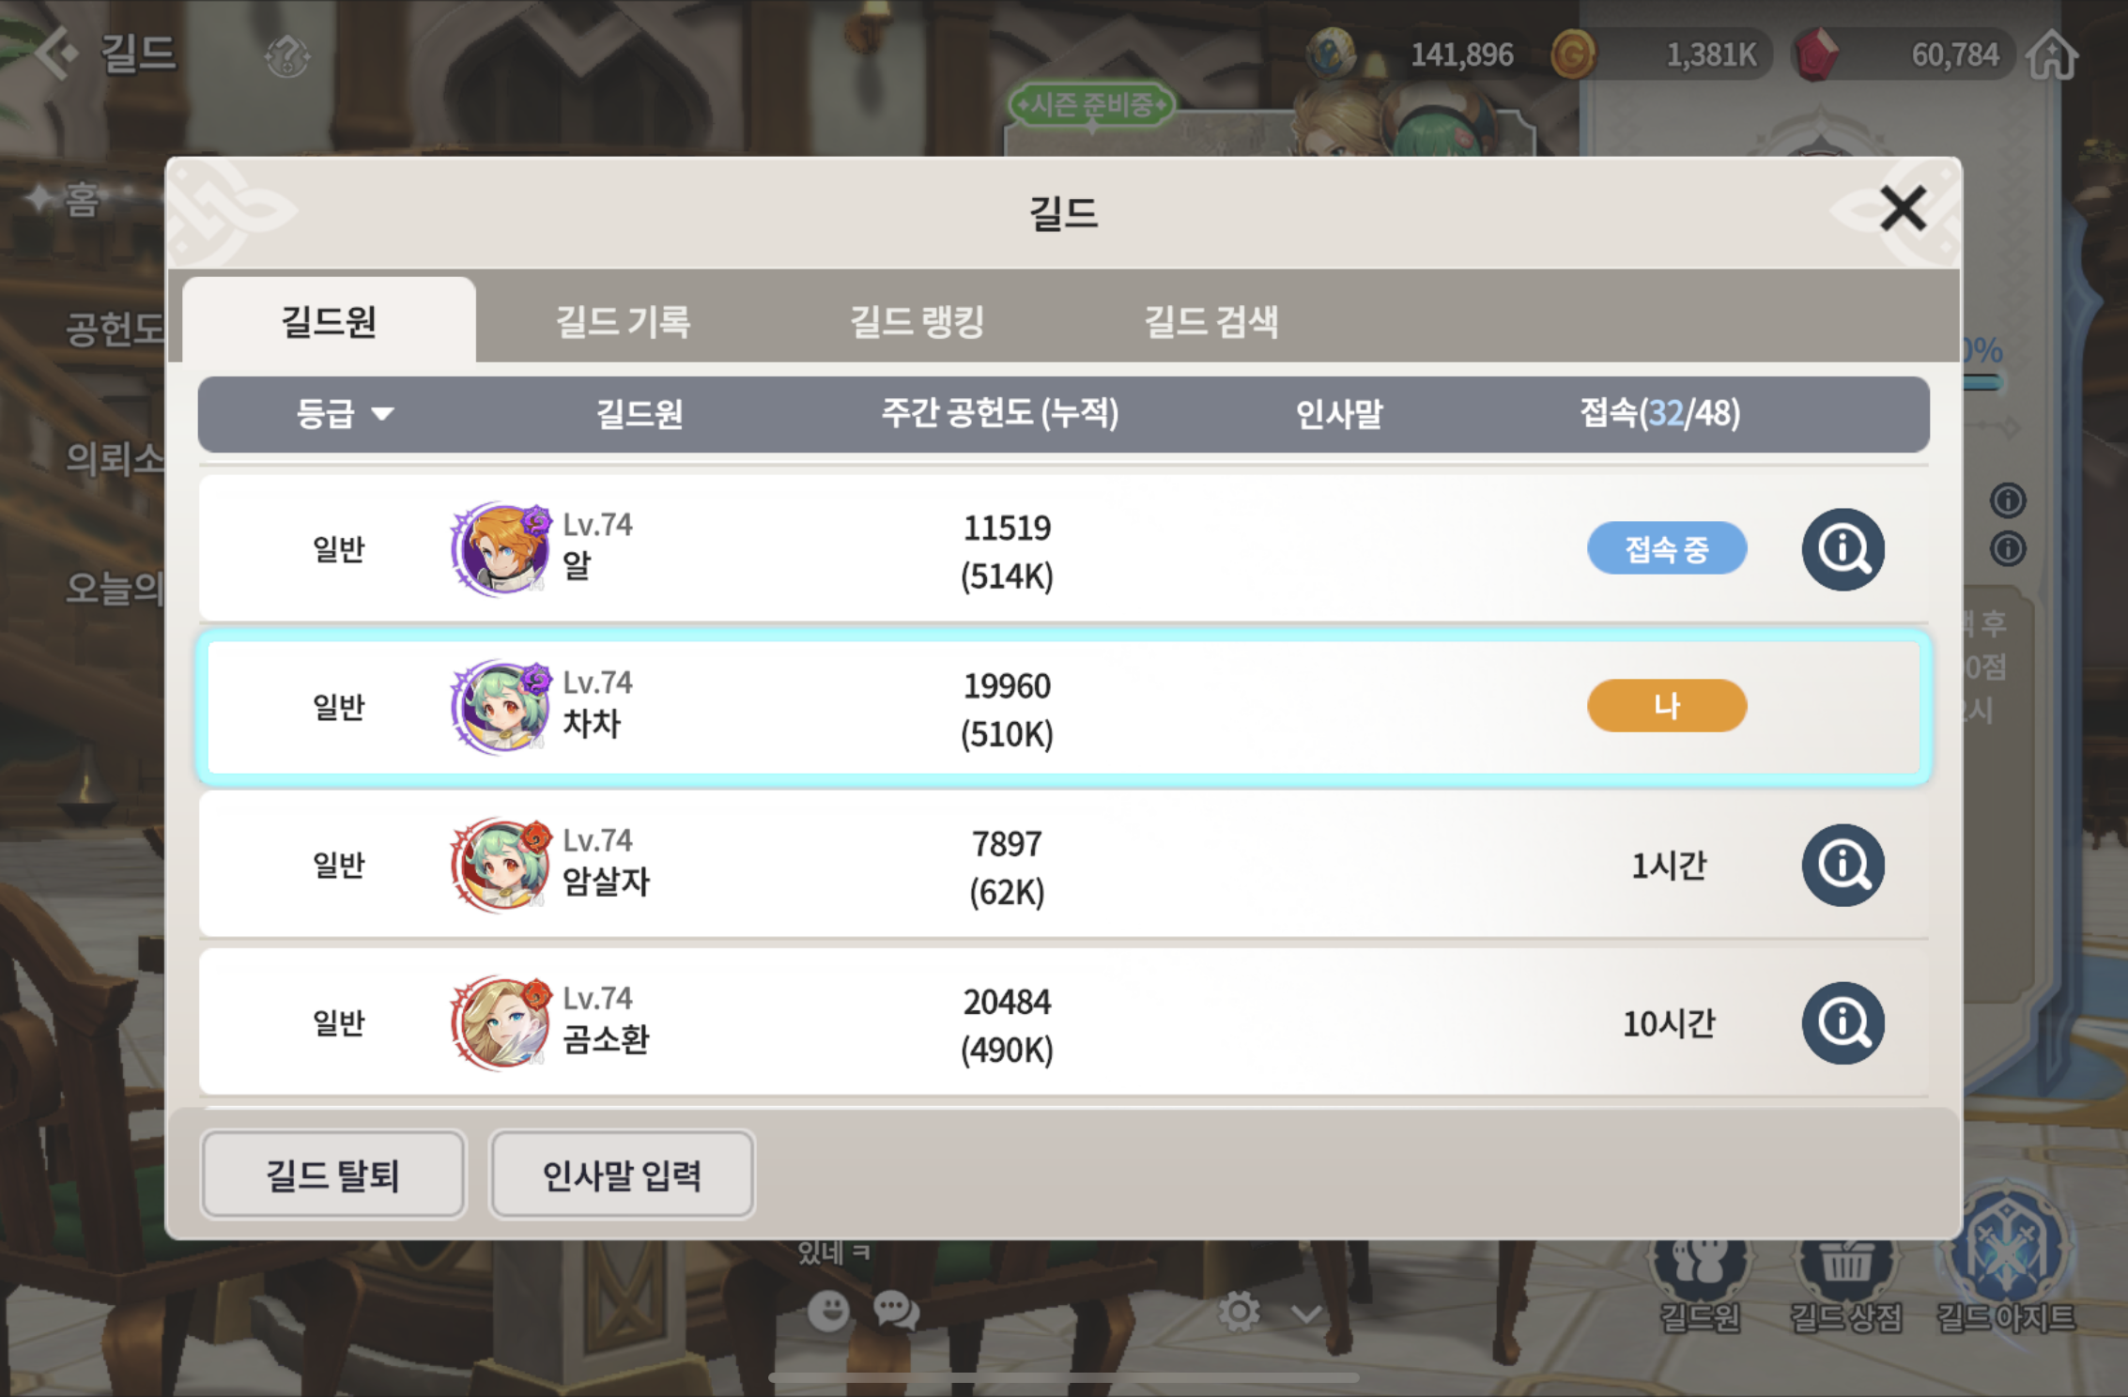Open chat settings gear icon

(1239, 1311)
